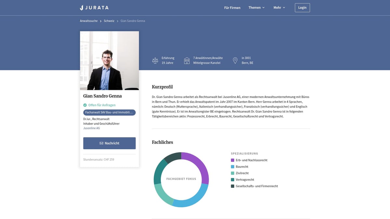390x219 pixels.
Task: Select the blue Baurecht legend swatch
Action: pos(232,167)
